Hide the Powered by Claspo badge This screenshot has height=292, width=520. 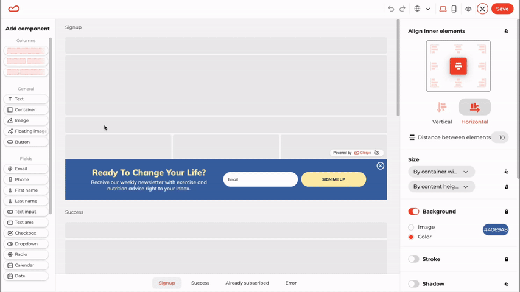click(377, 153)
